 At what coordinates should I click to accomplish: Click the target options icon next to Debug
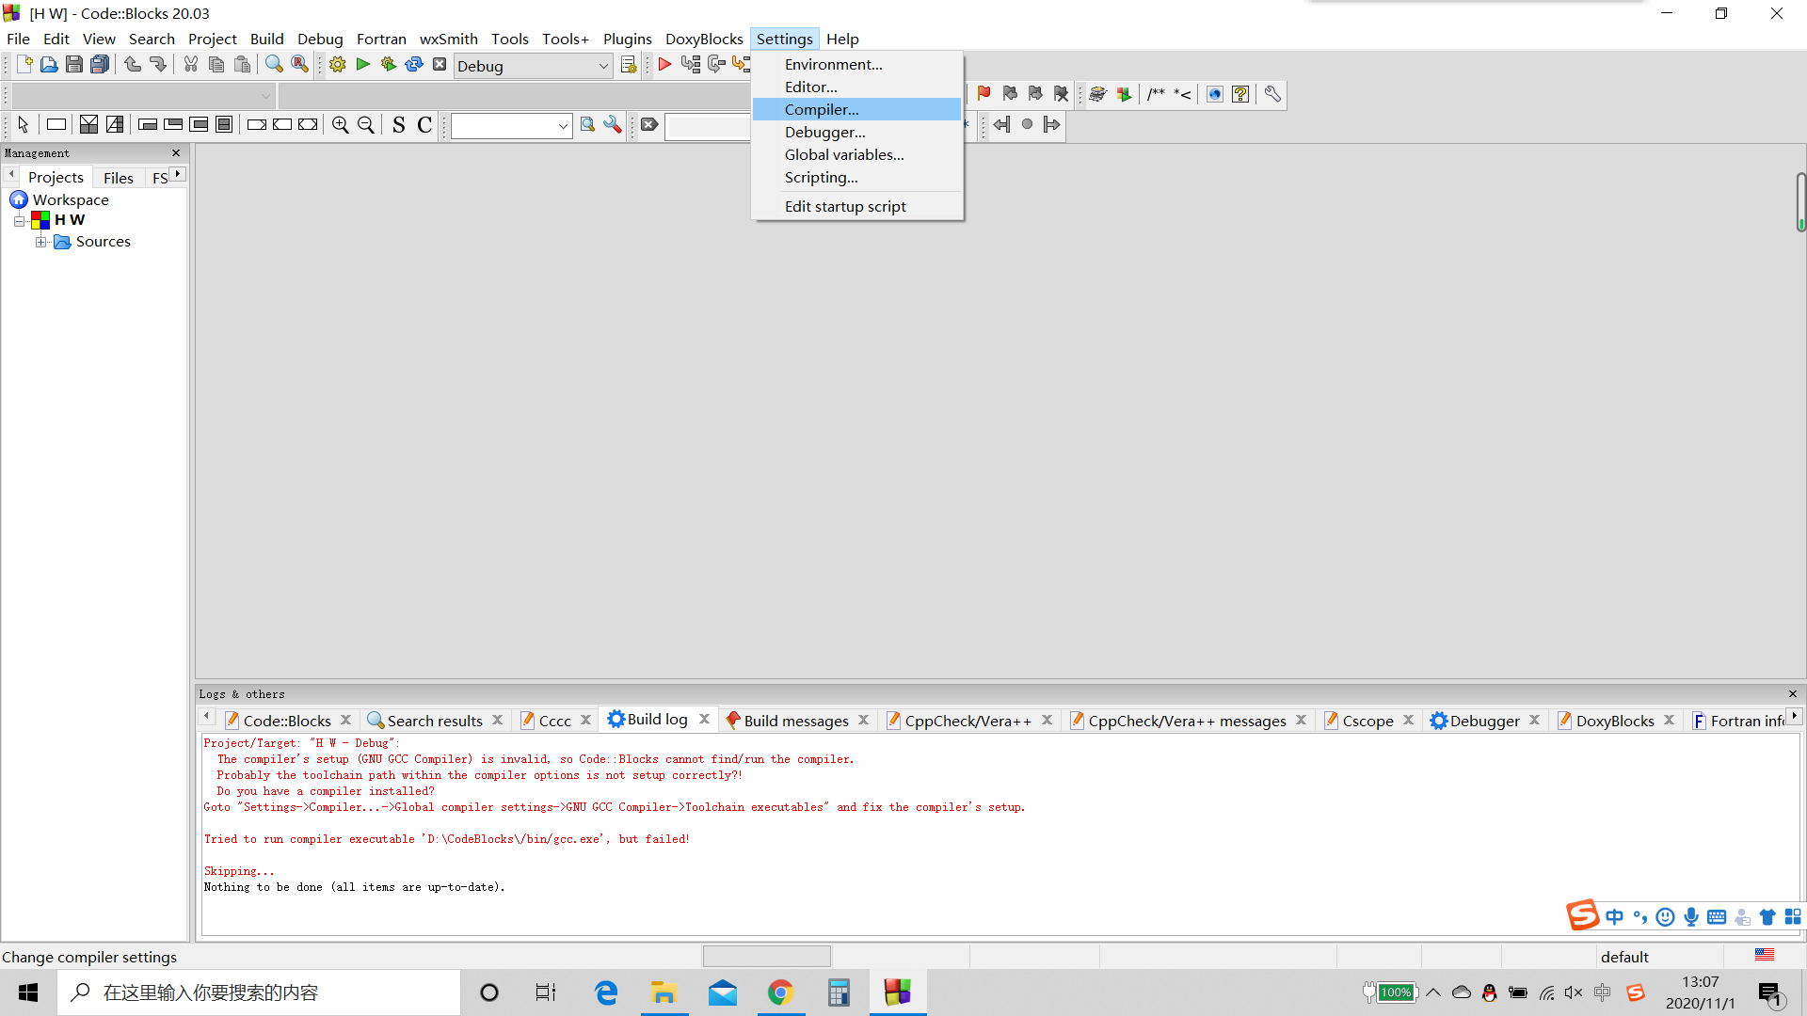pyautogui.click(x=629, y=65)
